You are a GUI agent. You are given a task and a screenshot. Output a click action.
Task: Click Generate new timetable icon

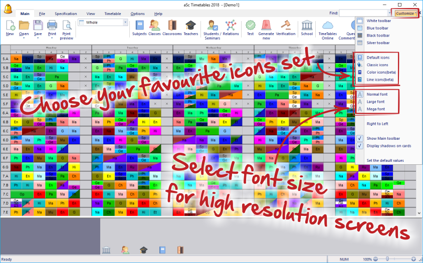pyautogui.click(x=266, y=28)
